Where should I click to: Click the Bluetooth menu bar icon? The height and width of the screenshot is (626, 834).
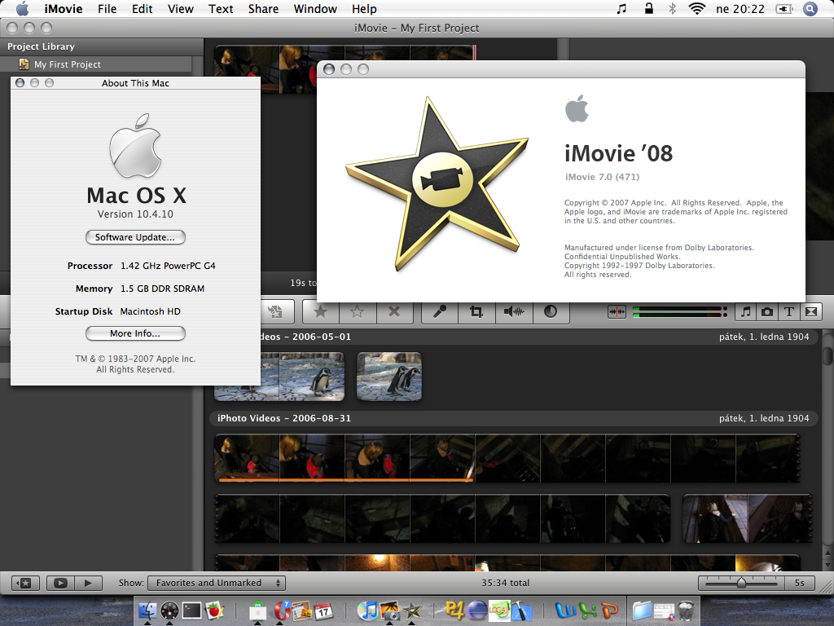tap(672, 9)
